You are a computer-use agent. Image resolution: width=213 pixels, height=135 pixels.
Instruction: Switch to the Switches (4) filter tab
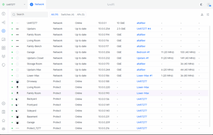pos(67,15)
